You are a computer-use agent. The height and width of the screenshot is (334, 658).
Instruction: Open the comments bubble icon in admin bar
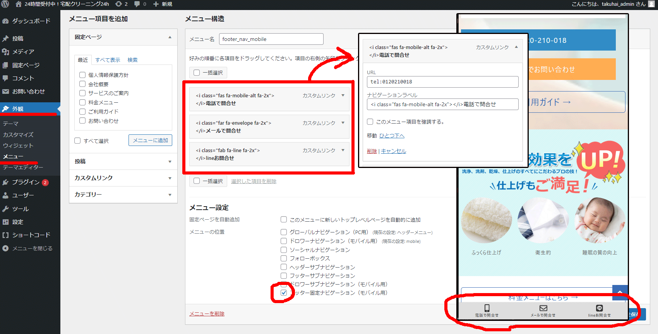tap(137, 4)
